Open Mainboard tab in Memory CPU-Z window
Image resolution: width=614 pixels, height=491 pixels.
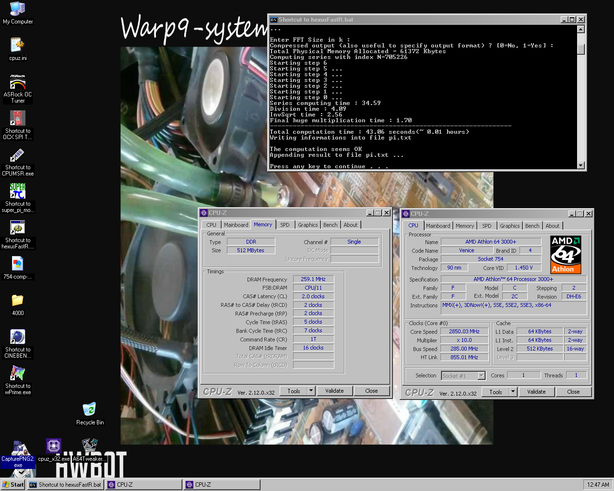point(236,225)
